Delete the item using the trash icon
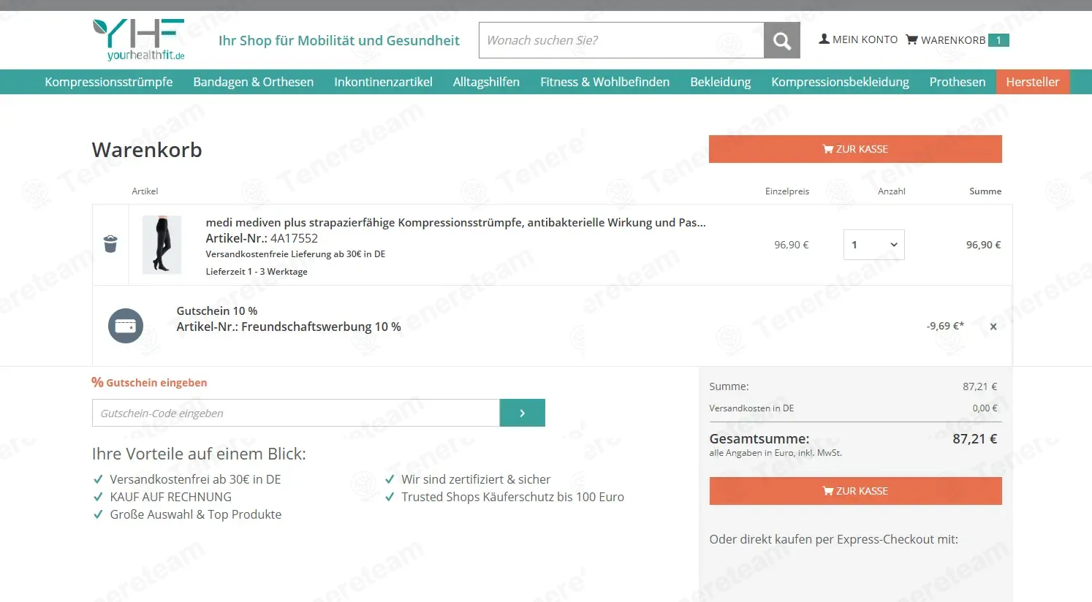1092x602 pixels. click(x=110, y=244)
